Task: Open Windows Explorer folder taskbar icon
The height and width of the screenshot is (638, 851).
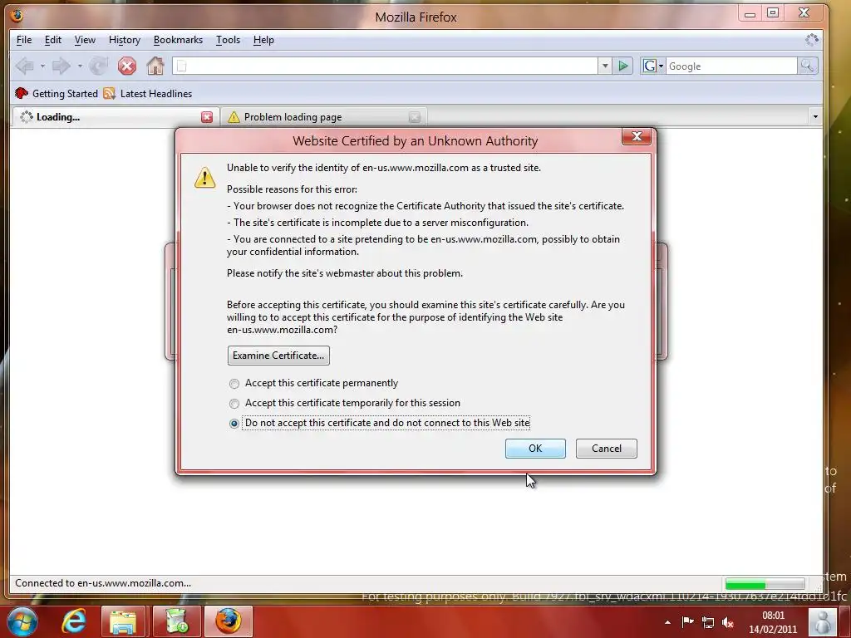Action: pyautogui.click(x=123, y=621)
